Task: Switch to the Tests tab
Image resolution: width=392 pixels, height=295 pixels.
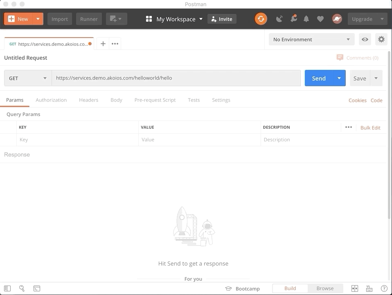Action: pos(194,100)
